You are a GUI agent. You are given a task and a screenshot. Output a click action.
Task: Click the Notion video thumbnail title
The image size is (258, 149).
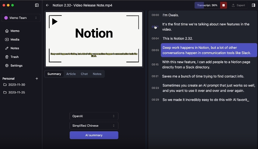(94, 33)
